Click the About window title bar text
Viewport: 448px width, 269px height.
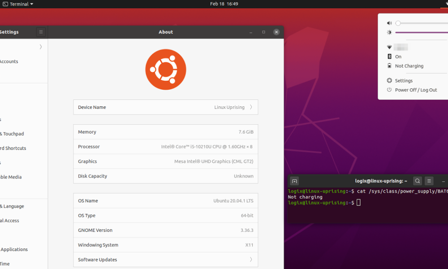(x=166, y=32)
